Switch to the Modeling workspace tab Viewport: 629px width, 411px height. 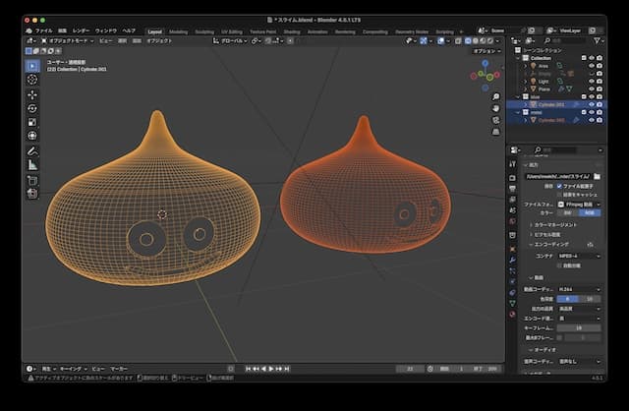[178, 31]
